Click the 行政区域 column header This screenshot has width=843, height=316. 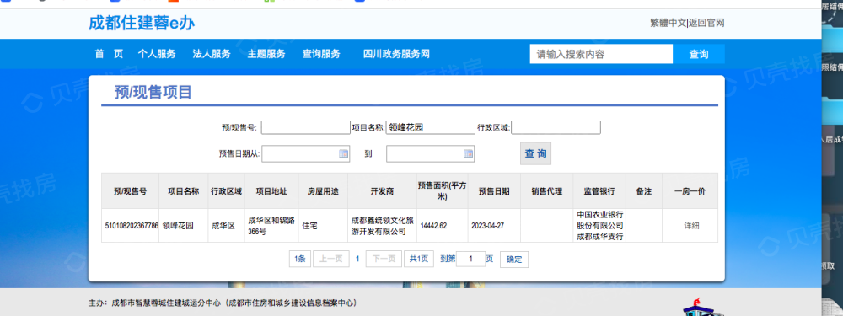[x=226, y=190]
